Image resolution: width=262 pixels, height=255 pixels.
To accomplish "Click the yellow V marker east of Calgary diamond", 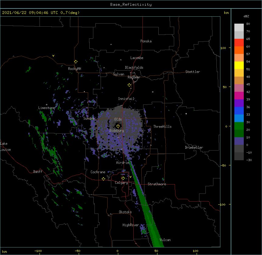I will [130, 177].
